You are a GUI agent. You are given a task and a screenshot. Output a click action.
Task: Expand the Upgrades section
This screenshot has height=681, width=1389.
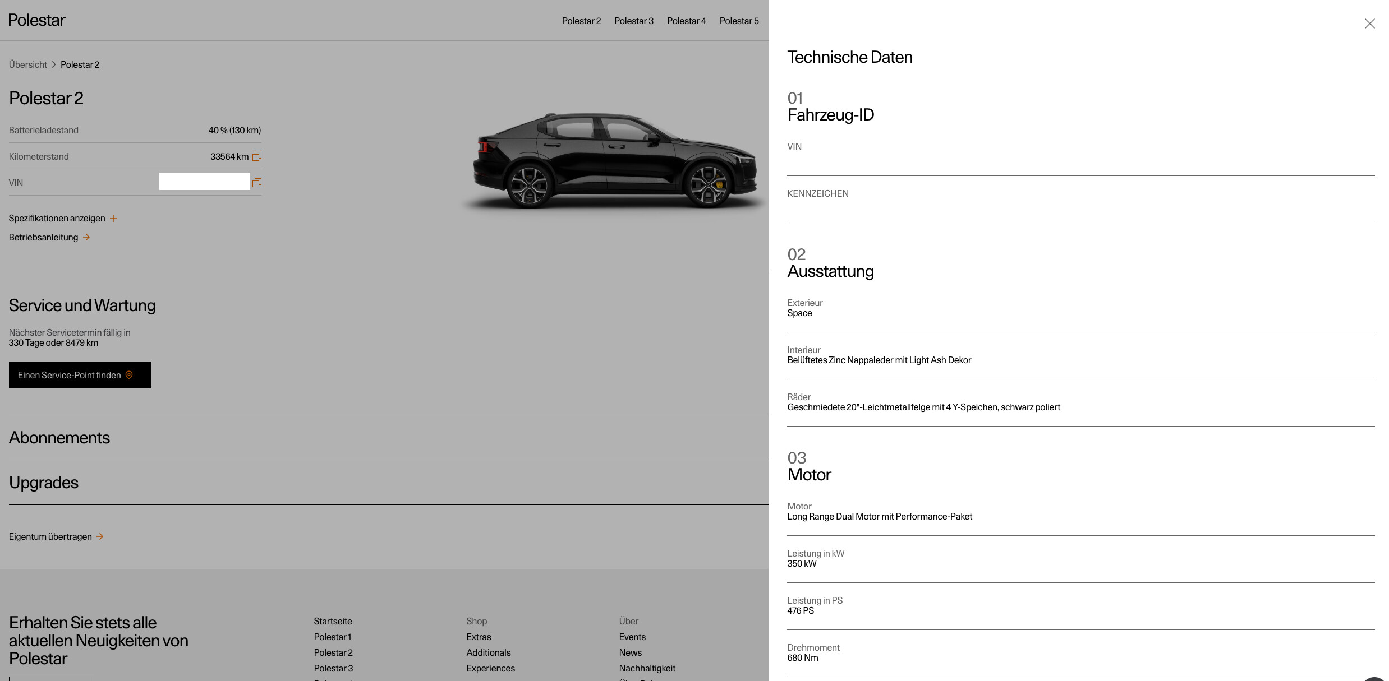44,482
